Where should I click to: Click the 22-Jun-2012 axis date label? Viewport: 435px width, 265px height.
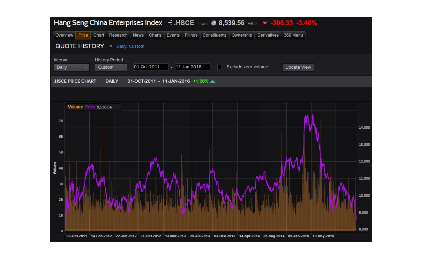click(x=126, y=236)
